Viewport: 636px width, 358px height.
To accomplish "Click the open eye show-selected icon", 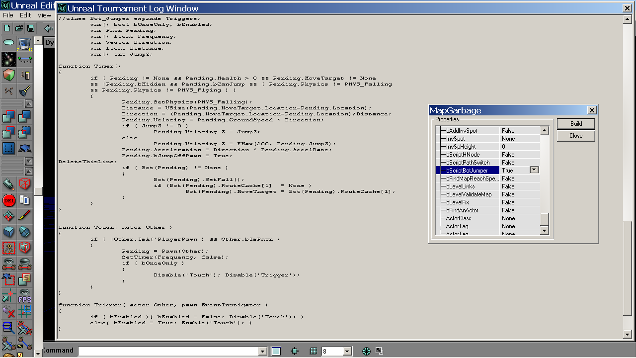I will [x=8, y=263].
